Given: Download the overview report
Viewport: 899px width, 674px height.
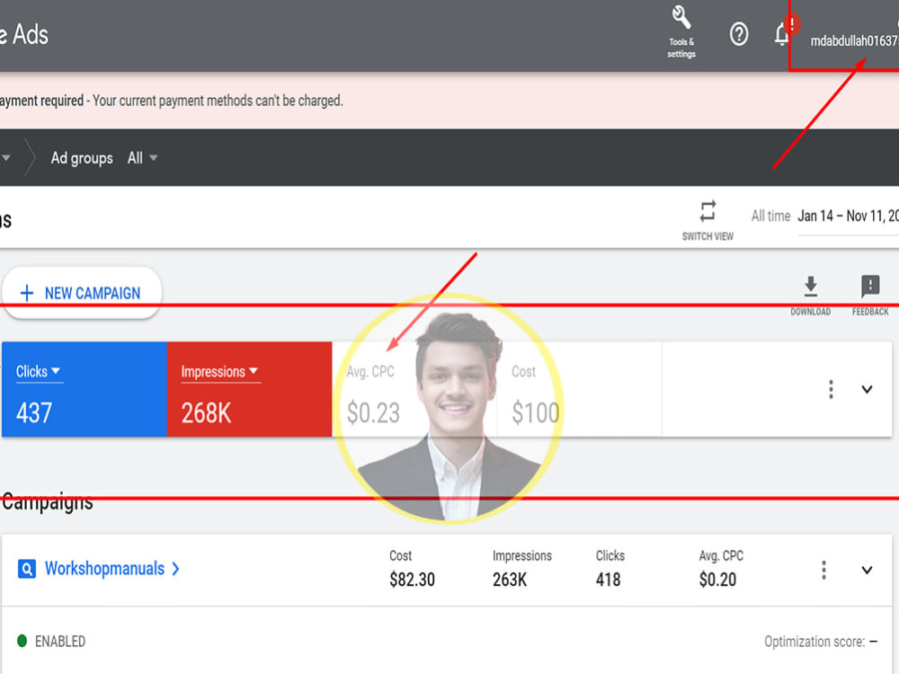Looking at the screenshot, I should [810, 295].
